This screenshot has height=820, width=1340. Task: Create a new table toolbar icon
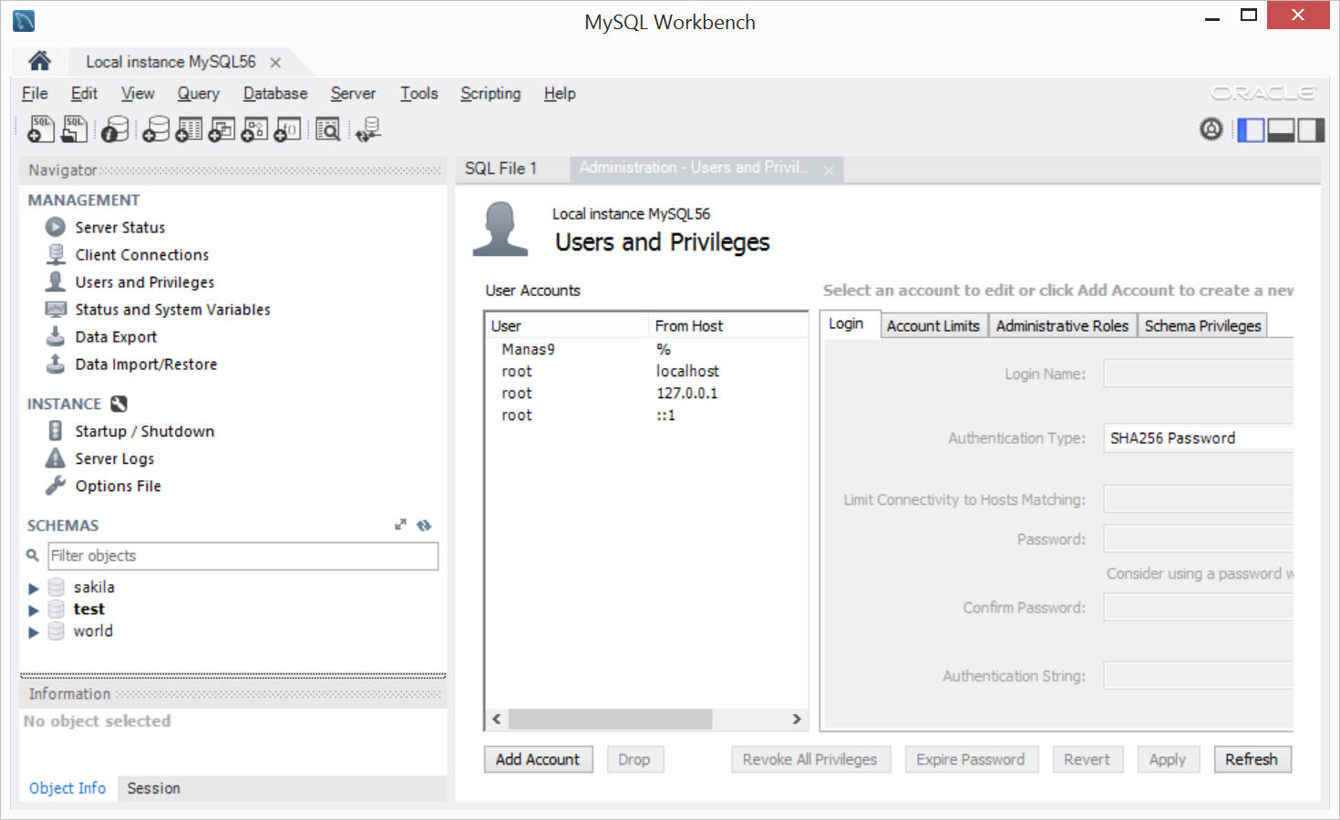coord(189,129)
